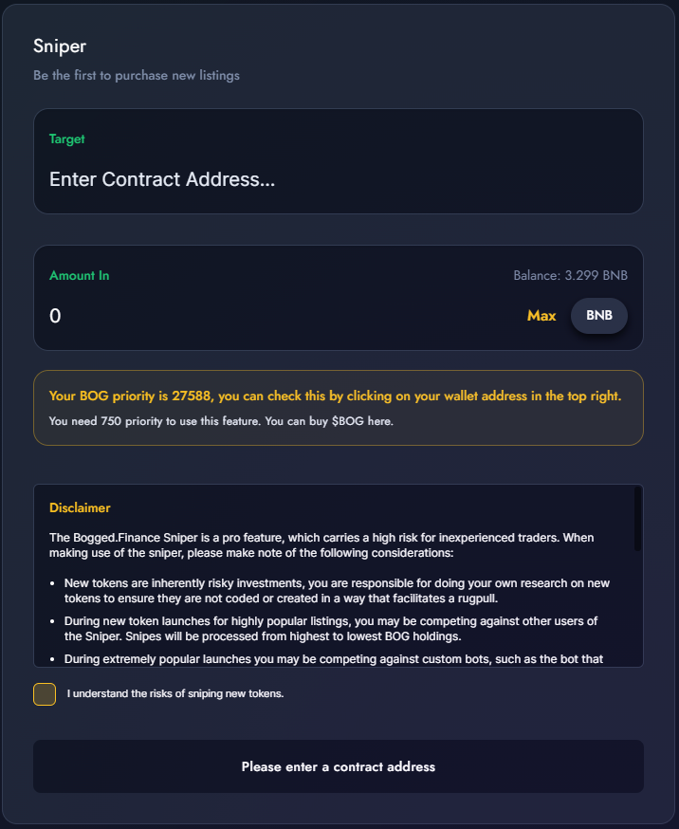The width and height of the screenshot is (679, 829).
Task: Click the "Please enter a contract address" button
Action: tap(338, 765)
